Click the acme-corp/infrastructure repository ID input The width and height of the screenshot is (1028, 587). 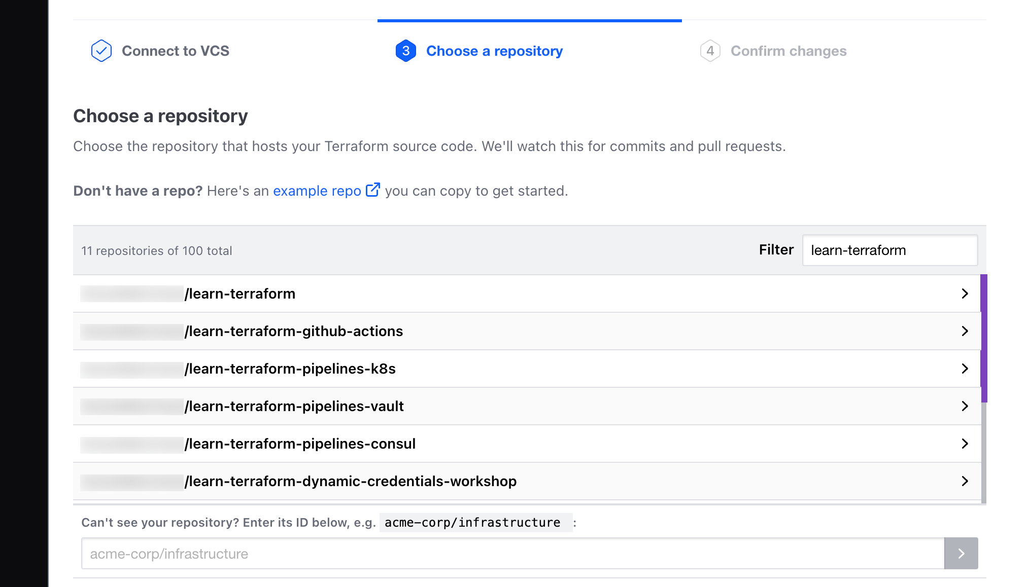click(x=512, y=554)
